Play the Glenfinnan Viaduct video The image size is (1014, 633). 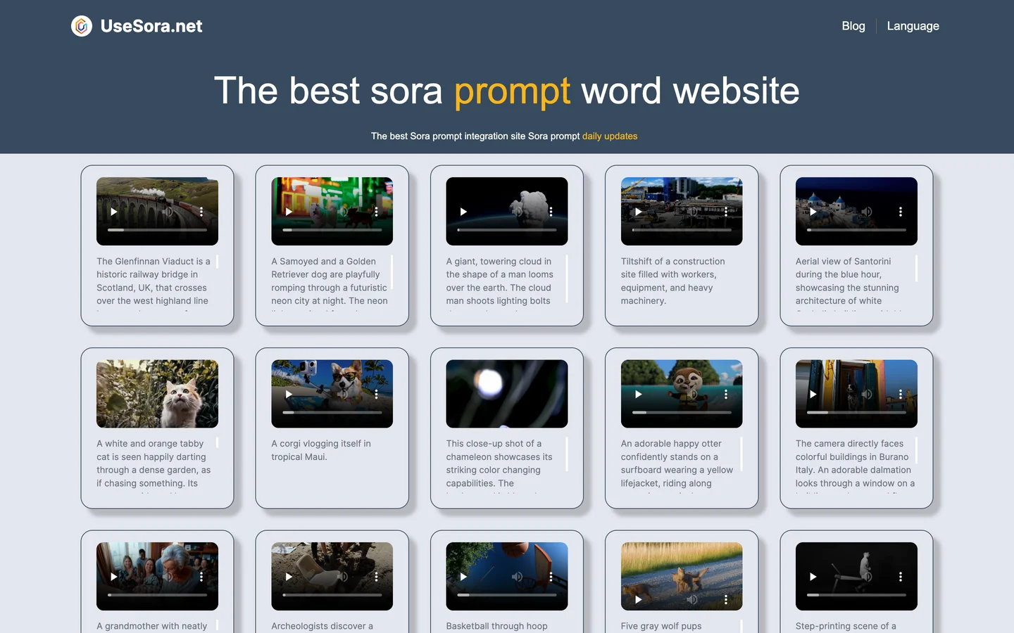click(x=114, y=212)
